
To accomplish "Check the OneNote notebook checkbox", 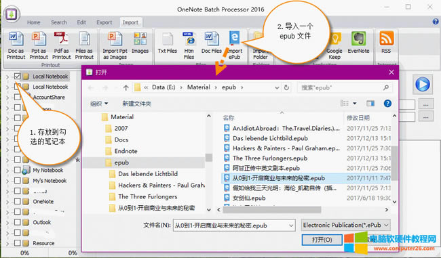I will [17, 201].
